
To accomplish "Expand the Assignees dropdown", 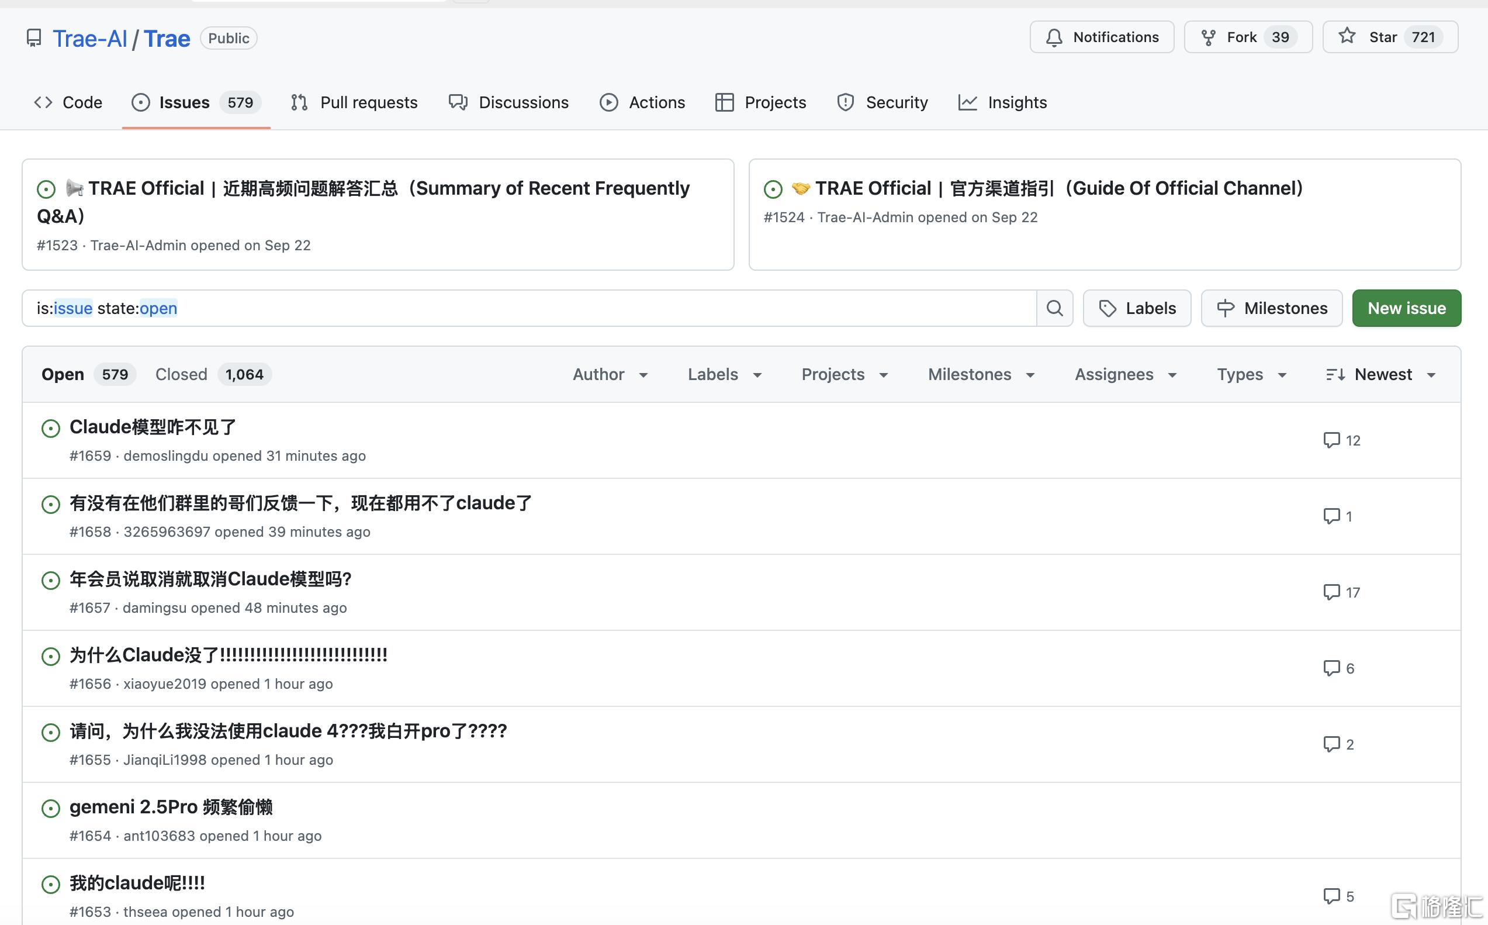I will pos(1126,374).
